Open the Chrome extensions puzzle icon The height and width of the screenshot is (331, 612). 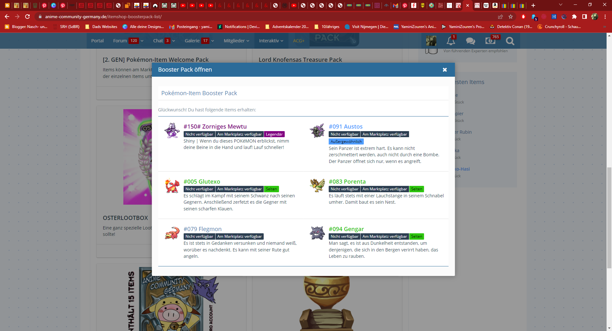574,17
